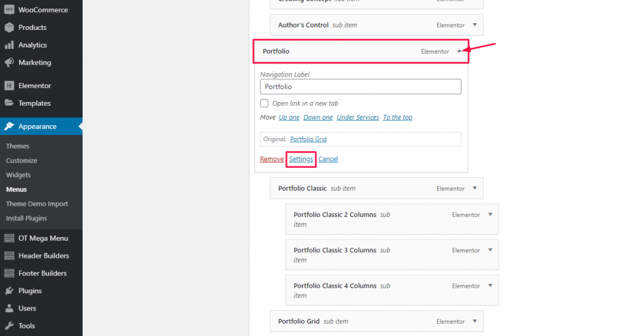The image size is (626, 336).
Task: Click the Portfolio Classic 2 Columns title
Action: [x=335, y=214]
